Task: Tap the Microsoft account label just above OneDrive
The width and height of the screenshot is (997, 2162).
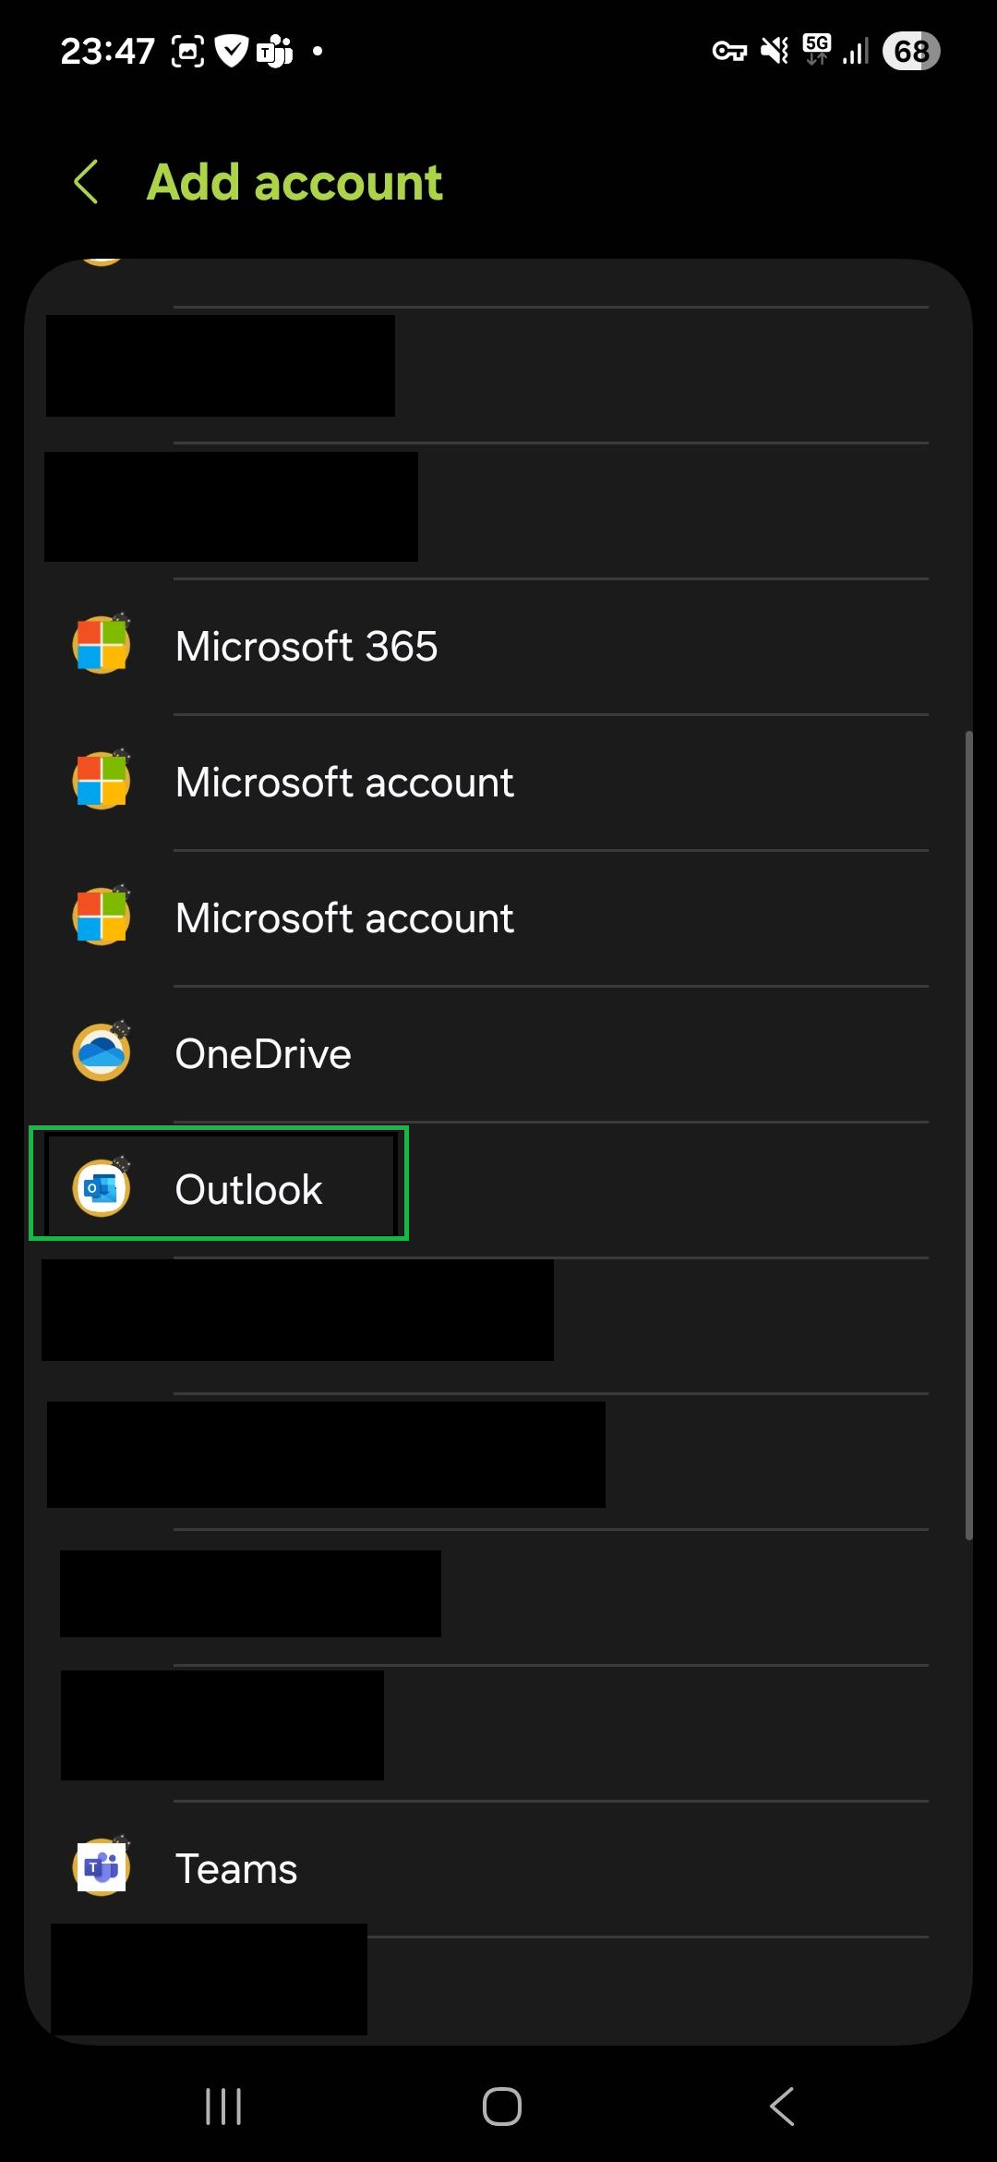Action: [x=344, y=917]
